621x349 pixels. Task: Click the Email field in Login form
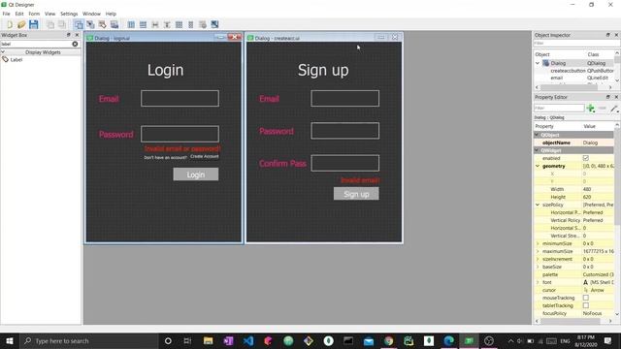180,99
